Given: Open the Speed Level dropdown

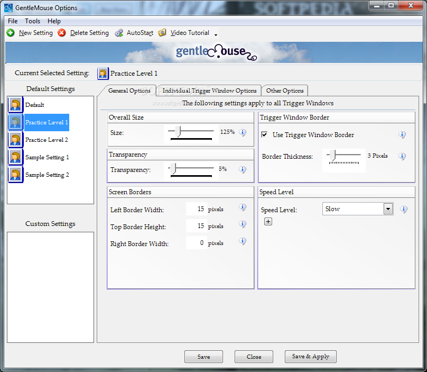Looking at the screenshot, I should coord(388,209).
